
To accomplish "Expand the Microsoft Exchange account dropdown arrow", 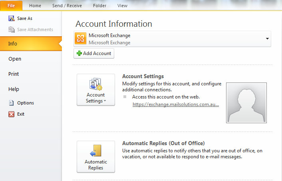I will click(x=267, y=39).
